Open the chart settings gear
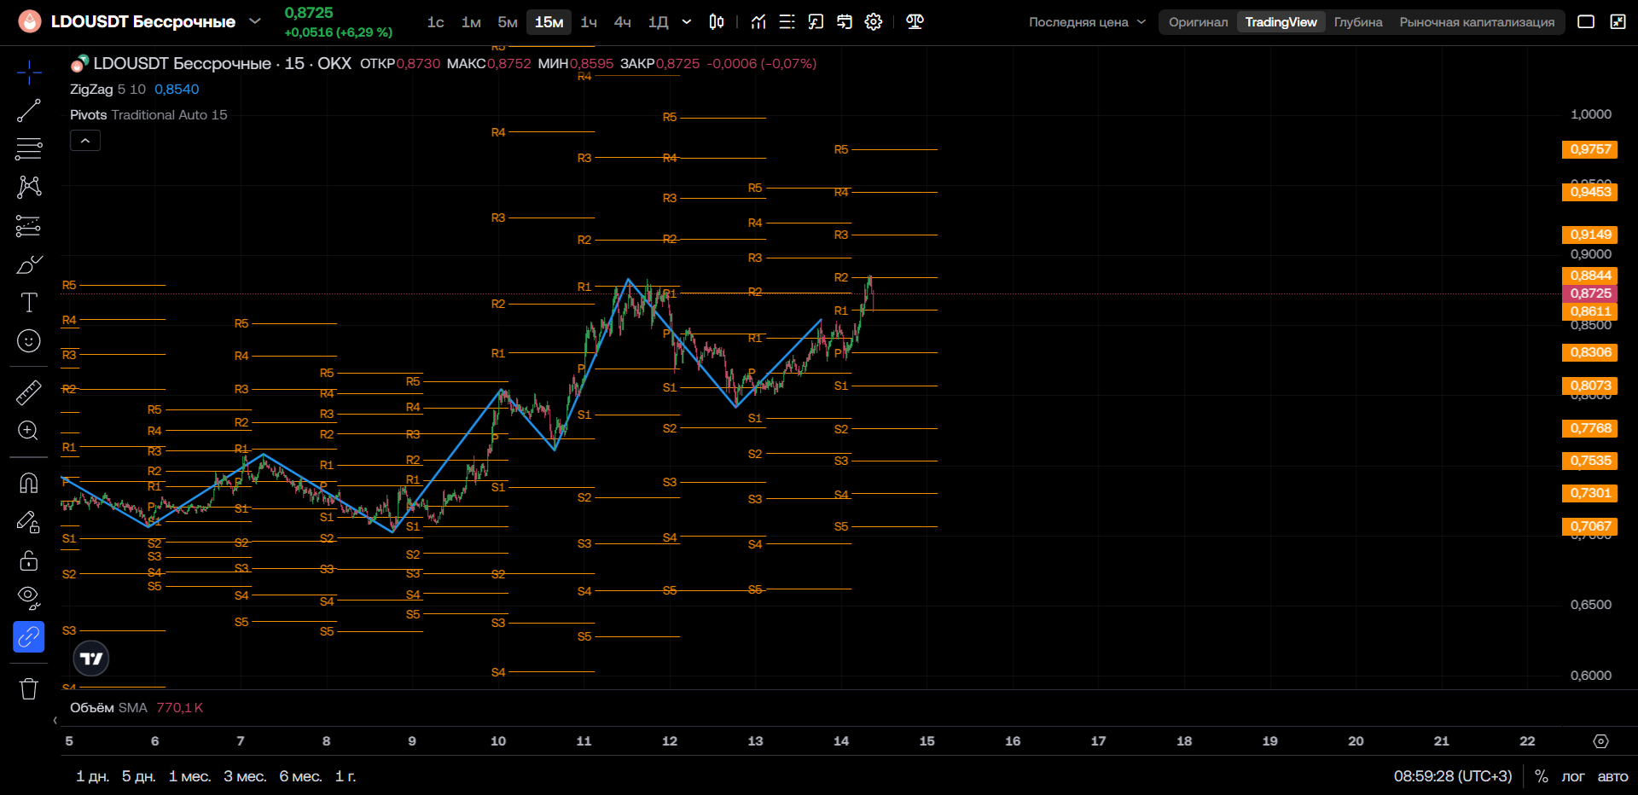1638x795 pixels. [x=874, y=22]
